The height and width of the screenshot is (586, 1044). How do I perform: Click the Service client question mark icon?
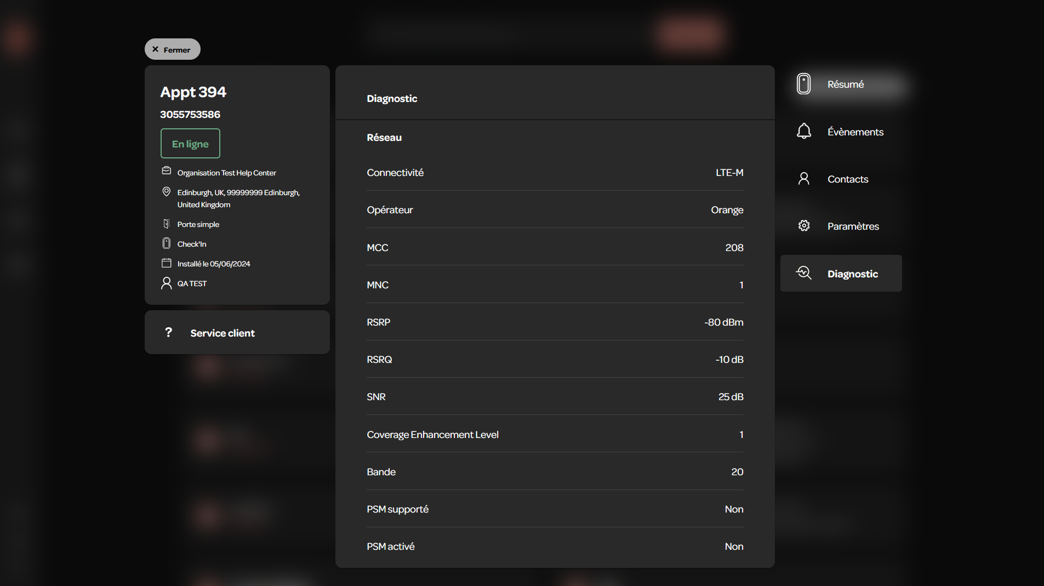click(169, 332)
